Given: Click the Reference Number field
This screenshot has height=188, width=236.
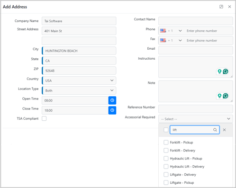Looking at the screenshot, I should (196, 109).
